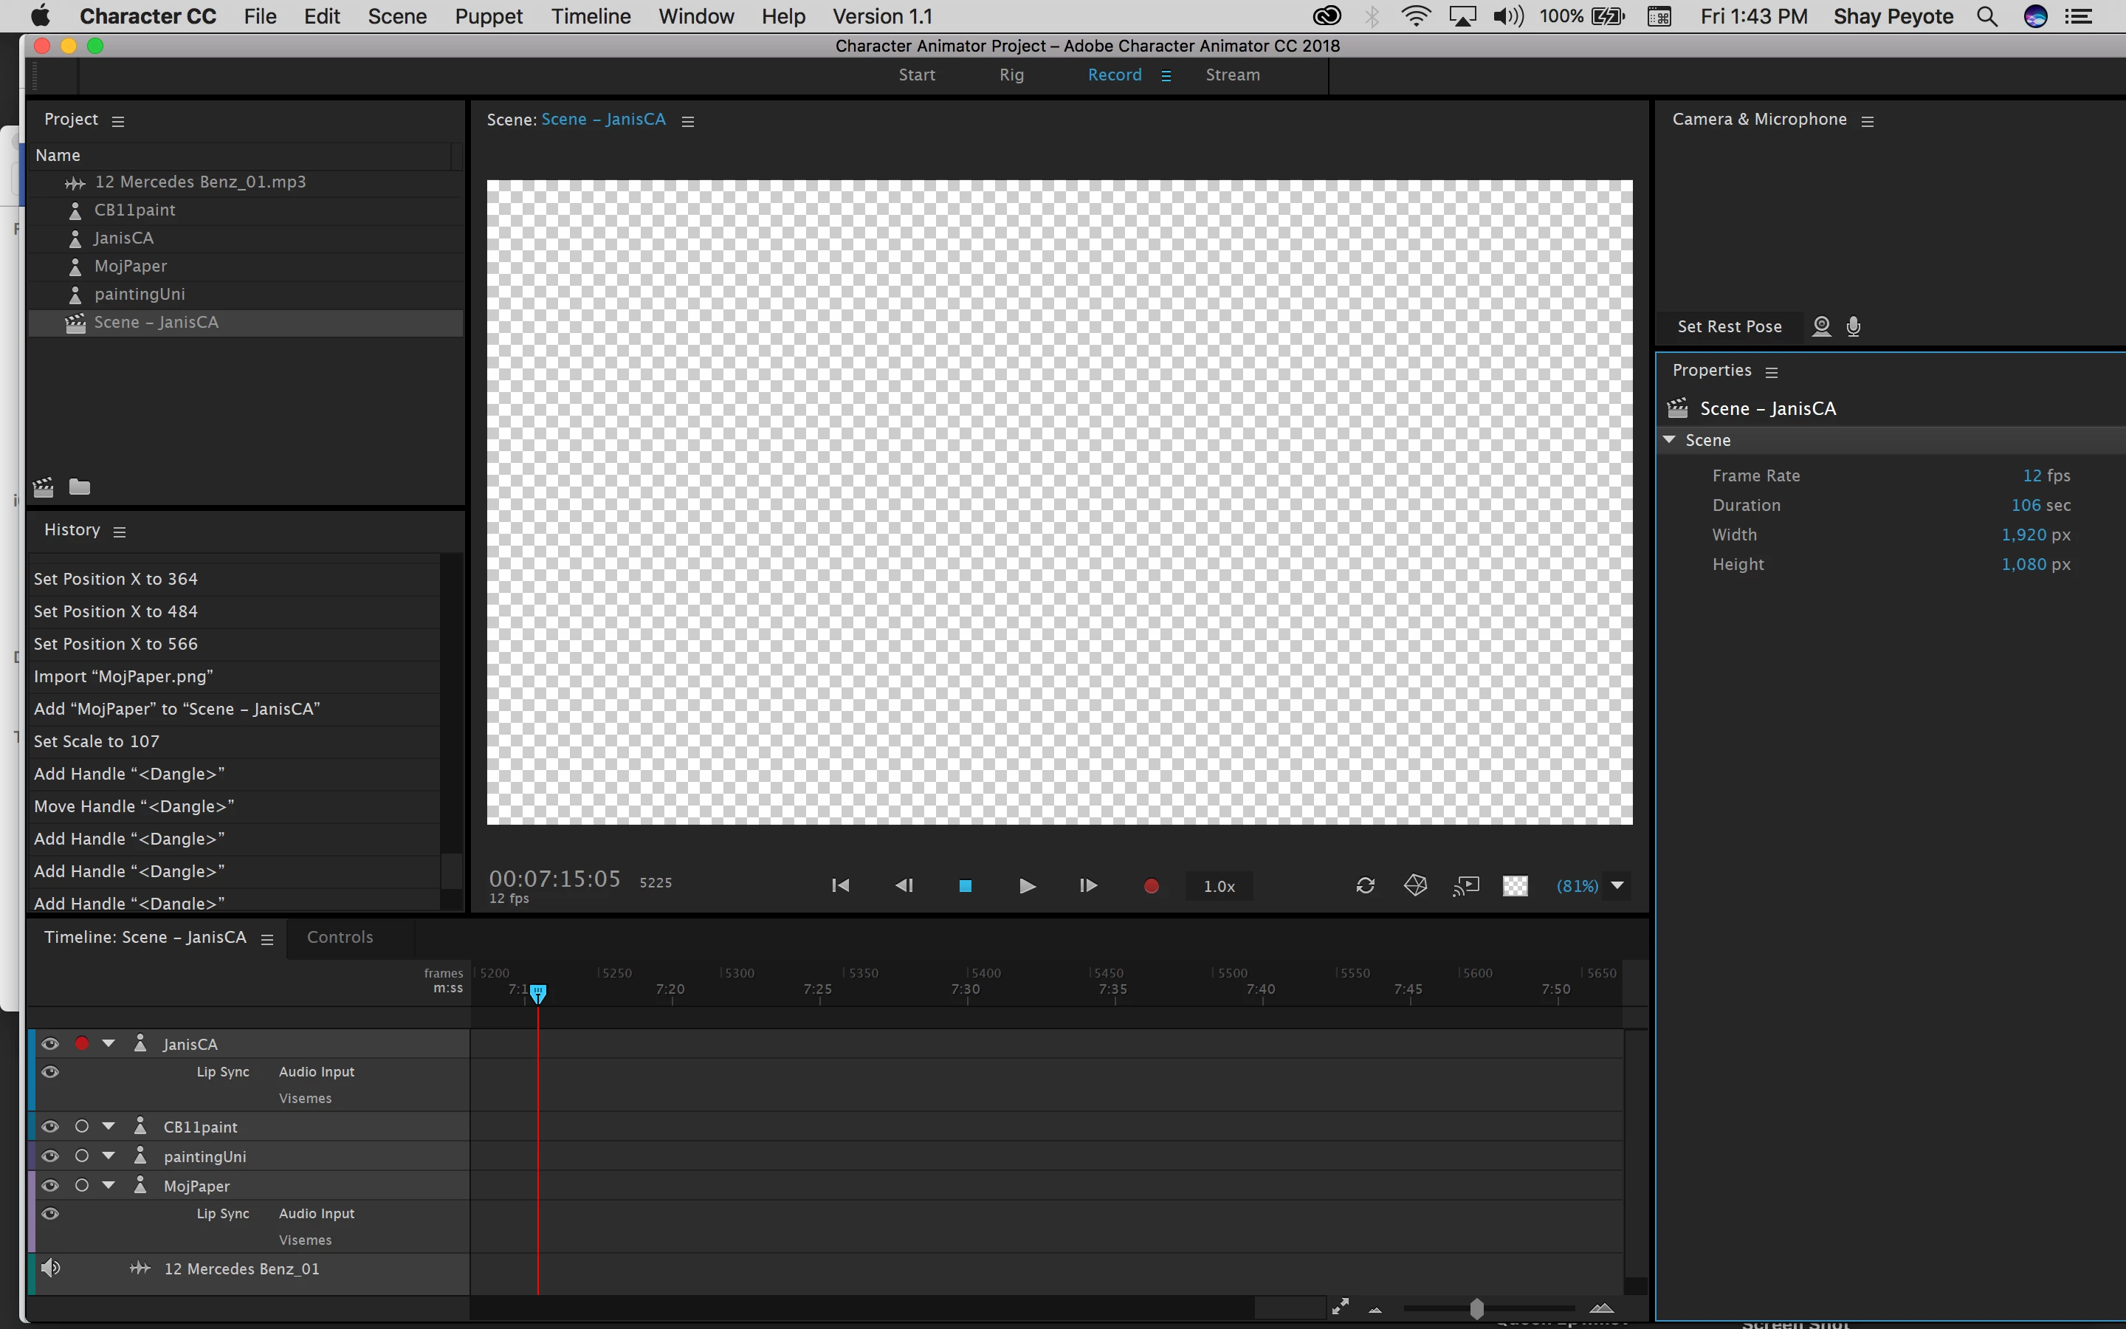Go to the start of the scene
Screen dimensions: 2126x1329
coord(840,886)
